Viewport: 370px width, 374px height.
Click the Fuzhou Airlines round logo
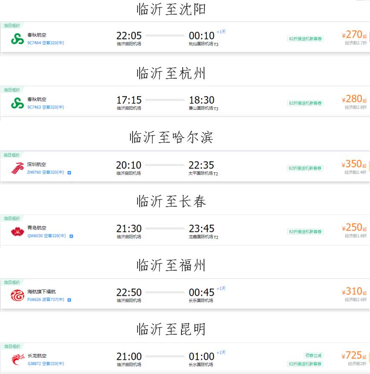tap(17, 295)
